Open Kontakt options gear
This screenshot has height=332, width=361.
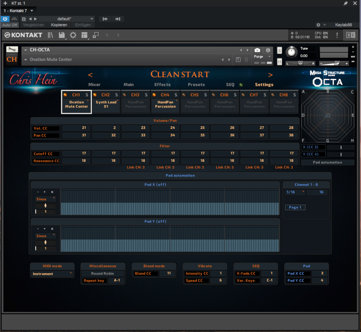click(x=73, y=35)
